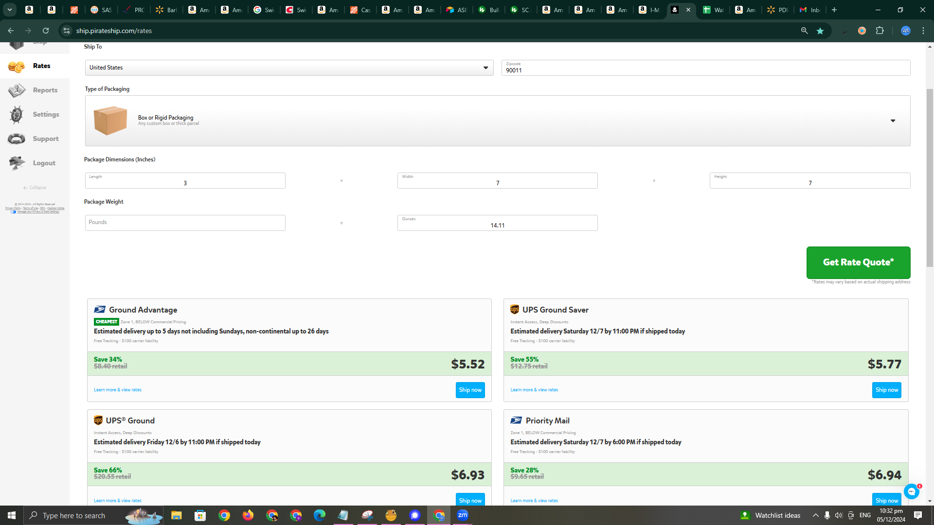This screenshot has width=934, height=525.
Task: Log out using the sidebar Logout item
Action: [35, 163]
